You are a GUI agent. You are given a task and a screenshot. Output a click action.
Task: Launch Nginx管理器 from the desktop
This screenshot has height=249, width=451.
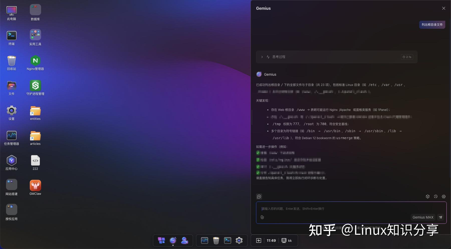pyautogui.click(x=35, y=60)
